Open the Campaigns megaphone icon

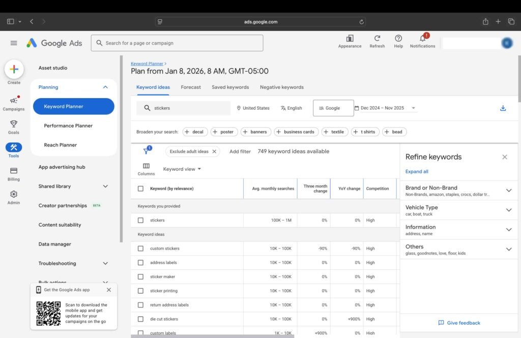[x=14, y=101]
